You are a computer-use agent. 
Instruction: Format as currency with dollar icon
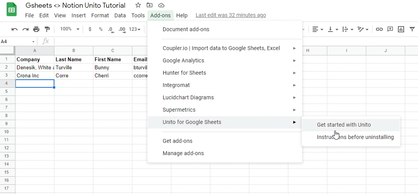[90, 29]
